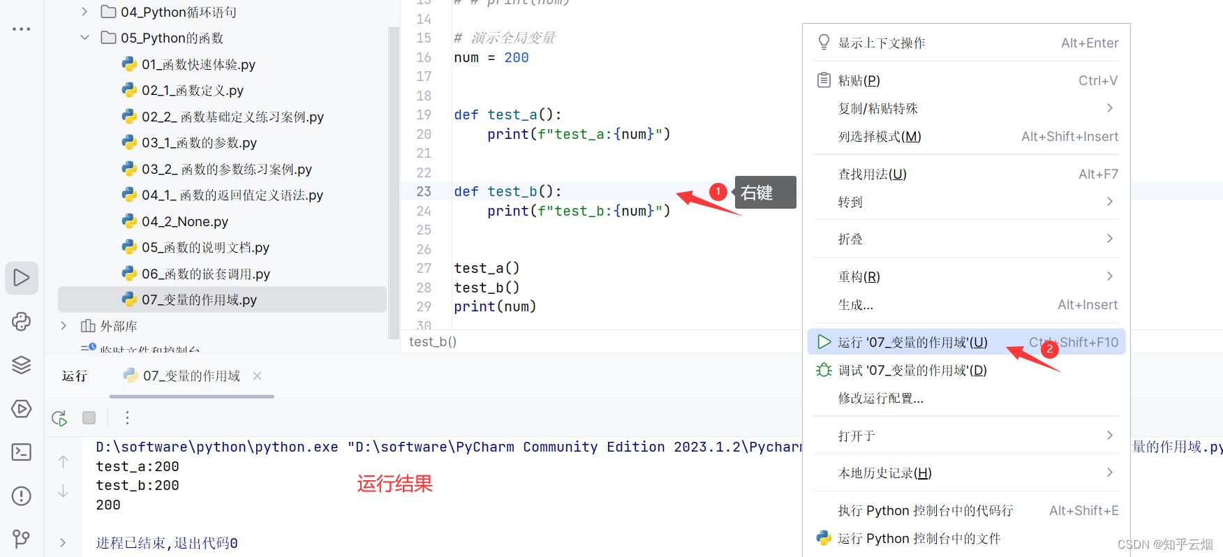Expand the 本地历史记录 submenu arrow
The image size is (1223, 557).
(x=1110, y=473)
